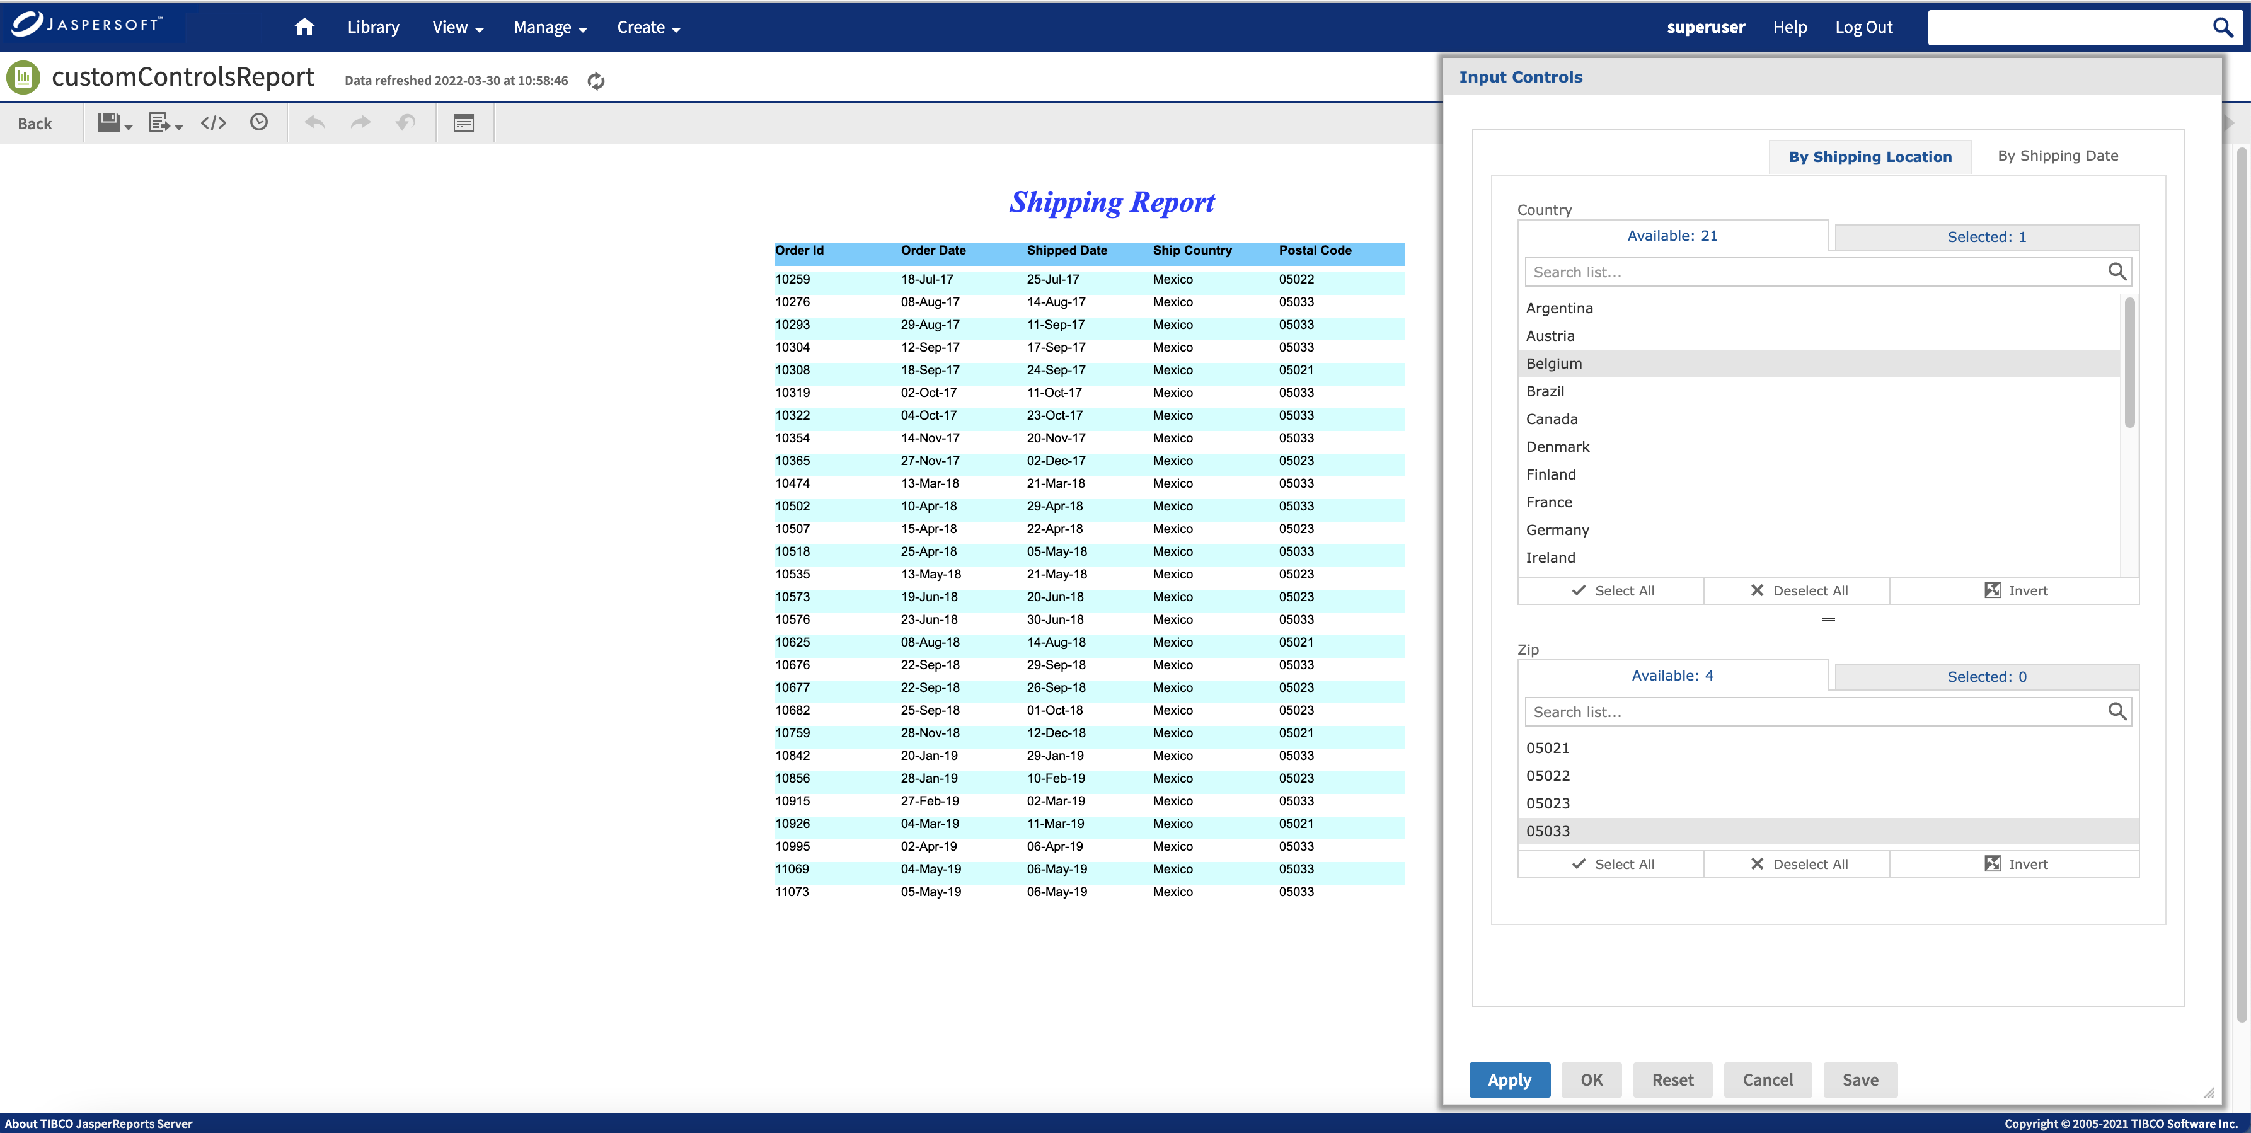This screenshot has width=2251, height=1133.
Task: Select Brazil in the Country list
Action: point(1819,391)
